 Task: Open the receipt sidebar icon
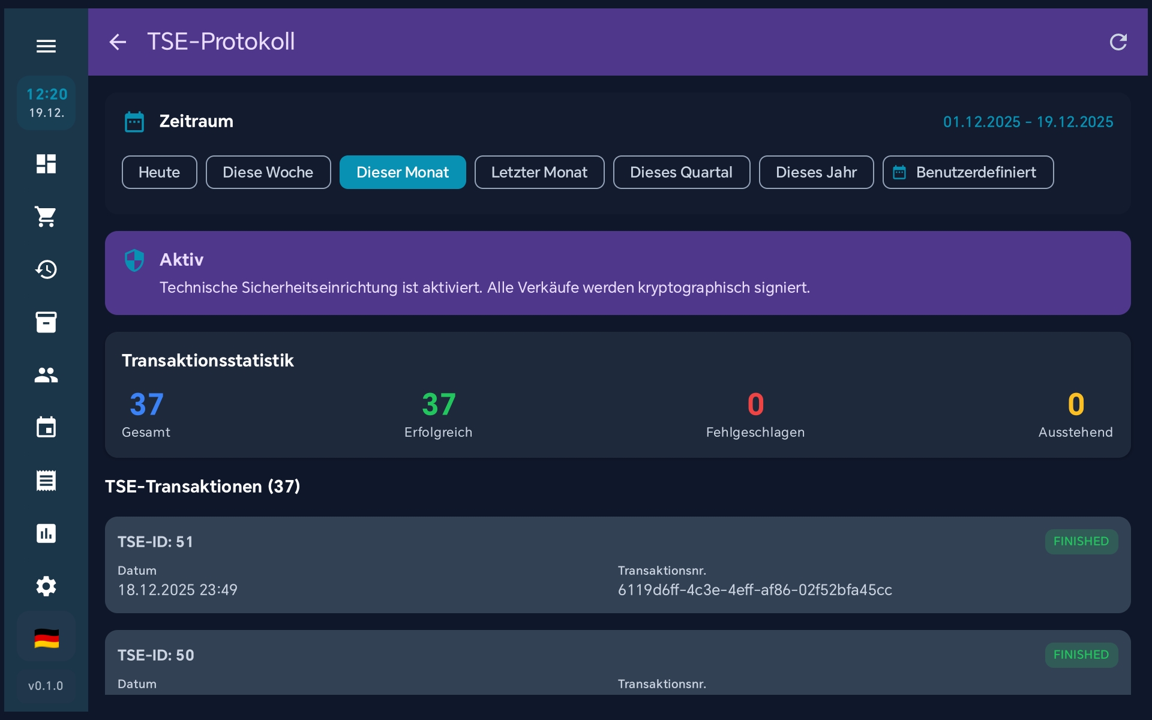tap(46, 481)
